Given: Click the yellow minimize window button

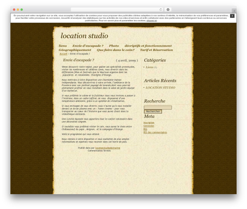Looking at the screenshot, I should [18, 9].
